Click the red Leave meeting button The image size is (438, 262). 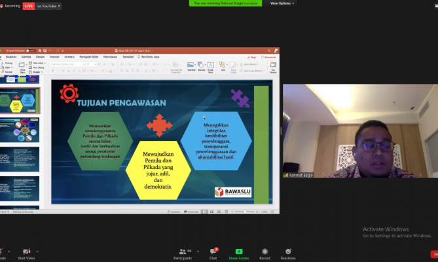coord(434,253)
